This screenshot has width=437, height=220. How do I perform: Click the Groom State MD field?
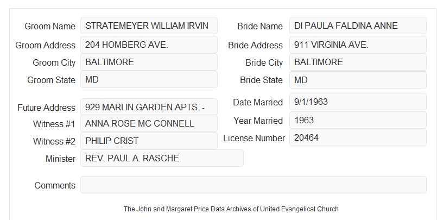coord(149,79)
